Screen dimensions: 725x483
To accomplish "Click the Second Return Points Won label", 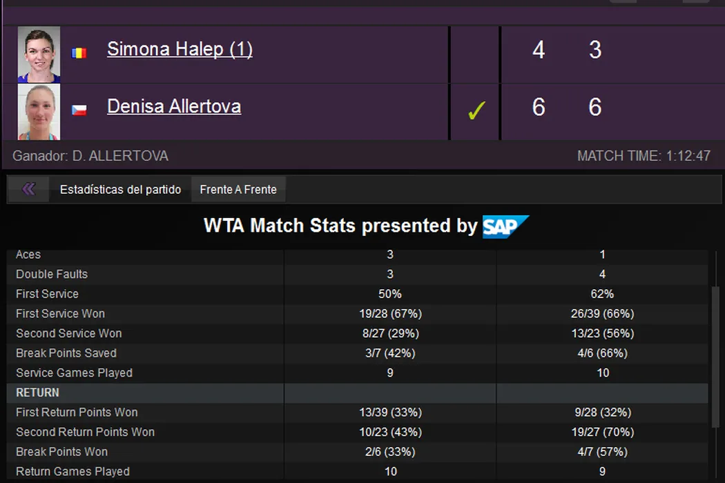I will [x=85, y=433].
